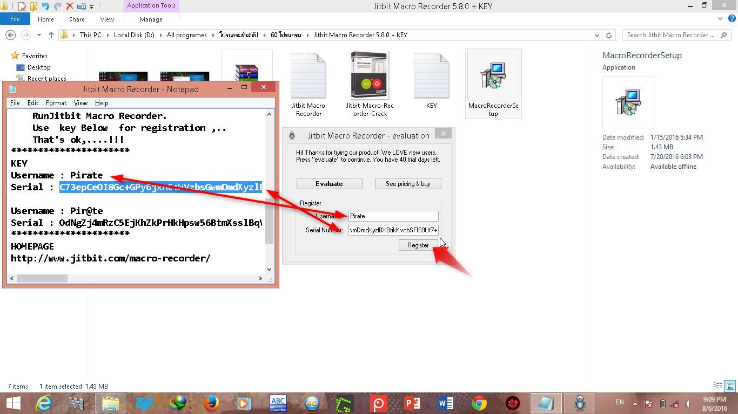The height and width of the screenshot is (414, 738).
Task: Click the red Delete X icon in quick access toolbar
Action: (x=70, y=6)
